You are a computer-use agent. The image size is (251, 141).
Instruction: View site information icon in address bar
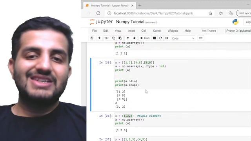(x=109, y=13)
